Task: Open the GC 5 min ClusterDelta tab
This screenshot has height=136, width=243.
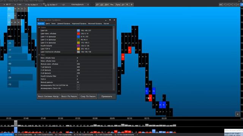Action: (24, 134)
